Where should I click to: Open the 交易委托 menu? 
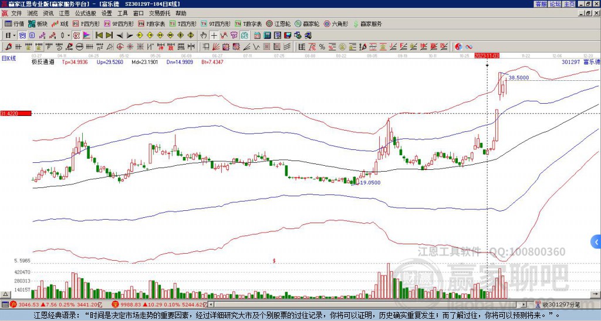[160, 13]
